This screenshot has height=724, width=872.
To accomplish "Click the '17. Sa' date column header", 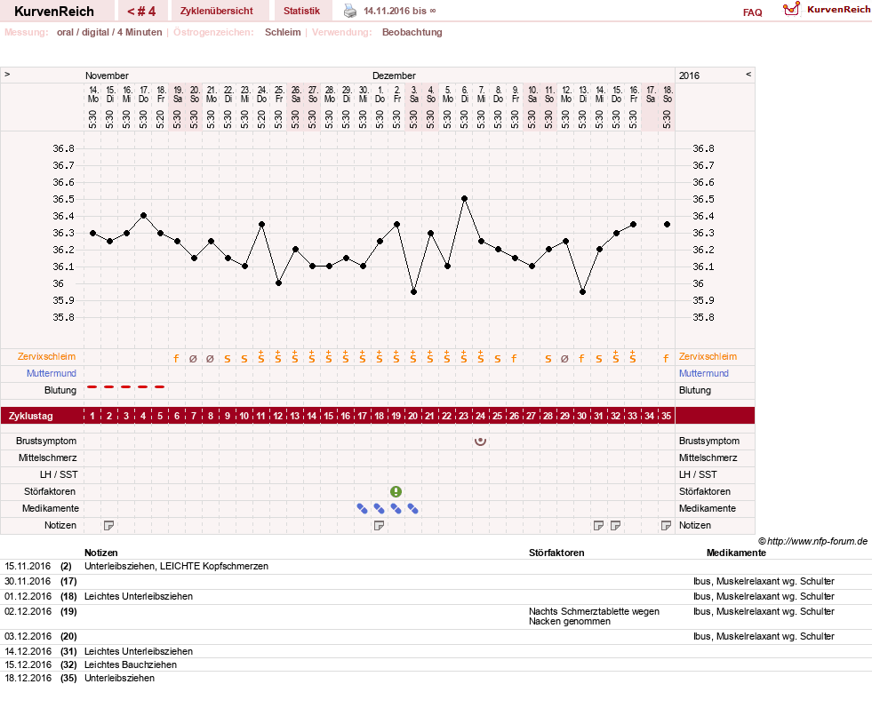I will tap(650, 94).
